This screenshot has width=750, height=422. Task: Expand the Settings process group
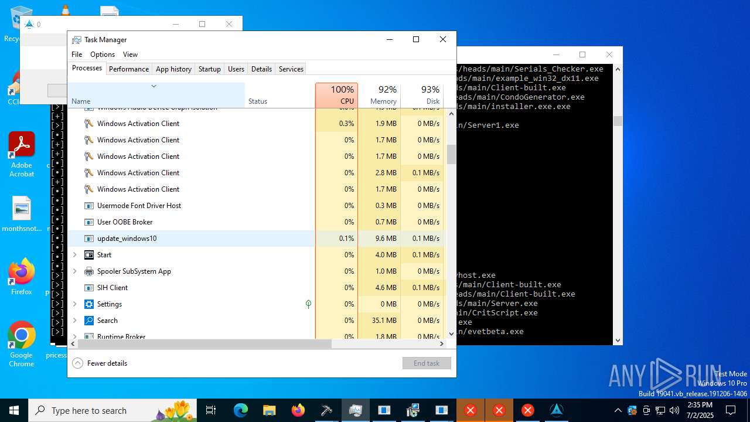[x=74, y=304]
